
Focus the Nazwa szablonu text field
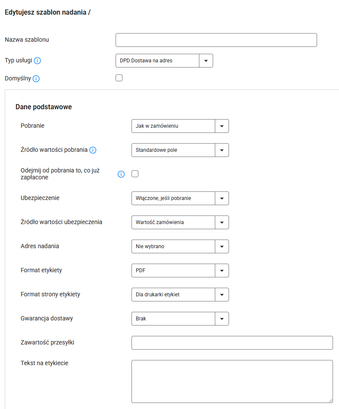(x=216, y=40)
